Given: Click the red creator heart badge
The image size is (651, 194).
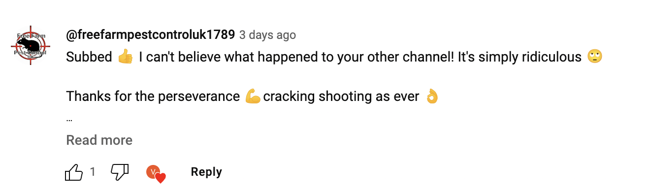Looking at the screenshot, I should click(x=160, y=178).
